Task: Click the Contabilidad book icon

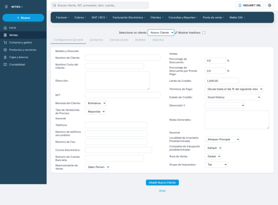Action: click(5, 64)
